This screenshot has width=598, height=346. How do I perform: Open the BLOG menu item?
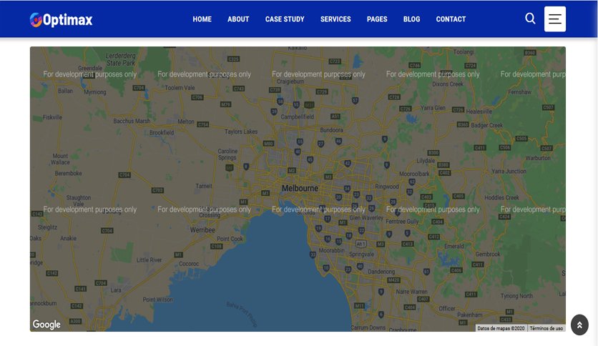(x=411, y=19)
